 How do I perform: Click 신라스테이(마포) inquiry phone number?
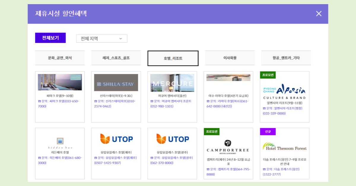(x=115, y=104)
